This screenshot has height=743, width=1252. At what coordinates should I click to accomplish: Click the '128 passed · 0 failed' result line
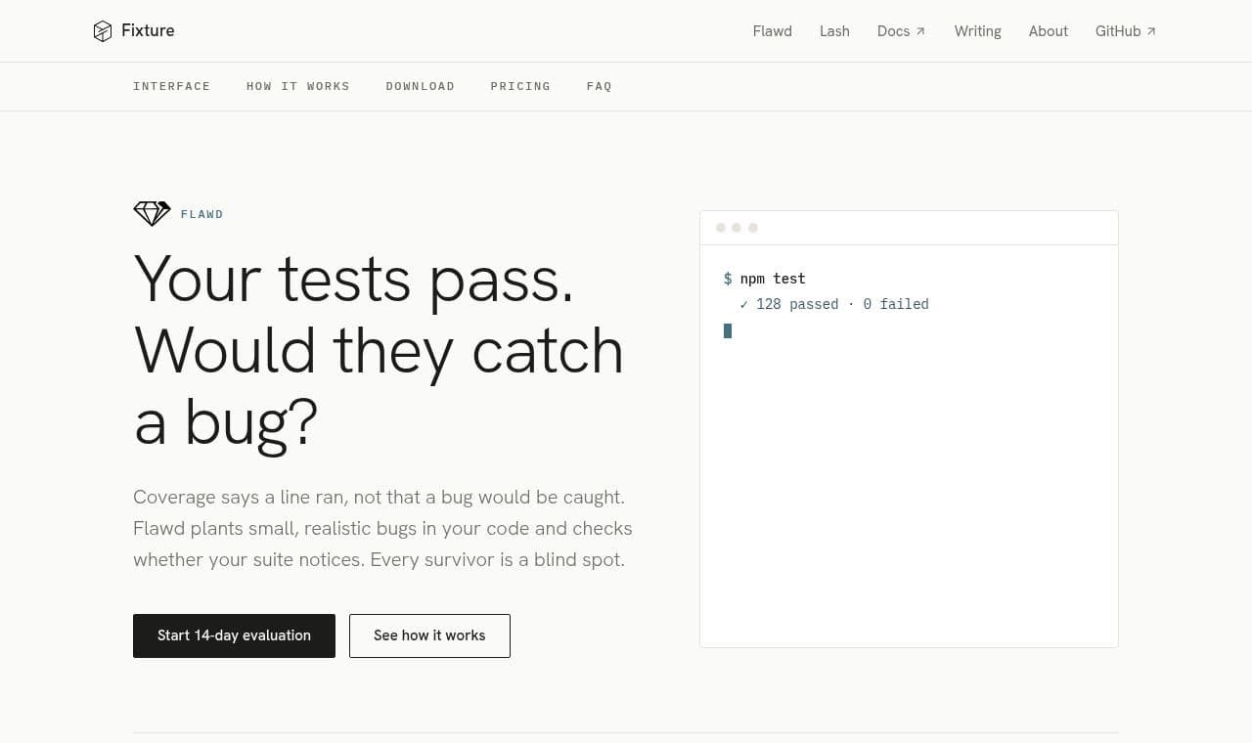[x=834, y=304]
